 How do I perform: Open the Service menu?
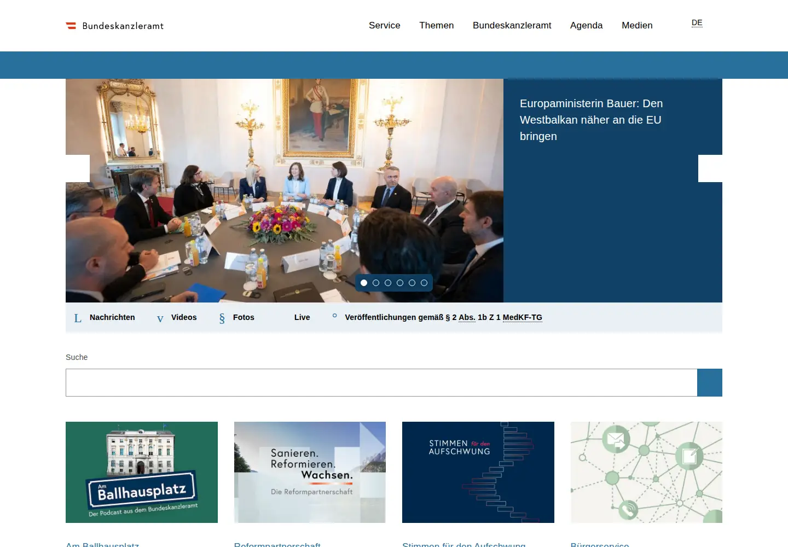(x=384, y=25)
